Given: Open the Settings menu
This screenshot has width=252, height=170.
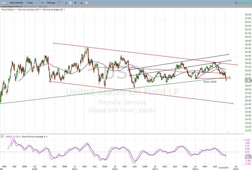Looking at the screenshot, I should tap(51, 3).
